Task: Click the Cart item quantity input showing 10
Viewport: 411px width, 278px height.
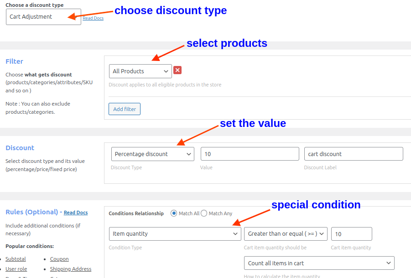Action: pyautogui.click(x=351, y=233)
